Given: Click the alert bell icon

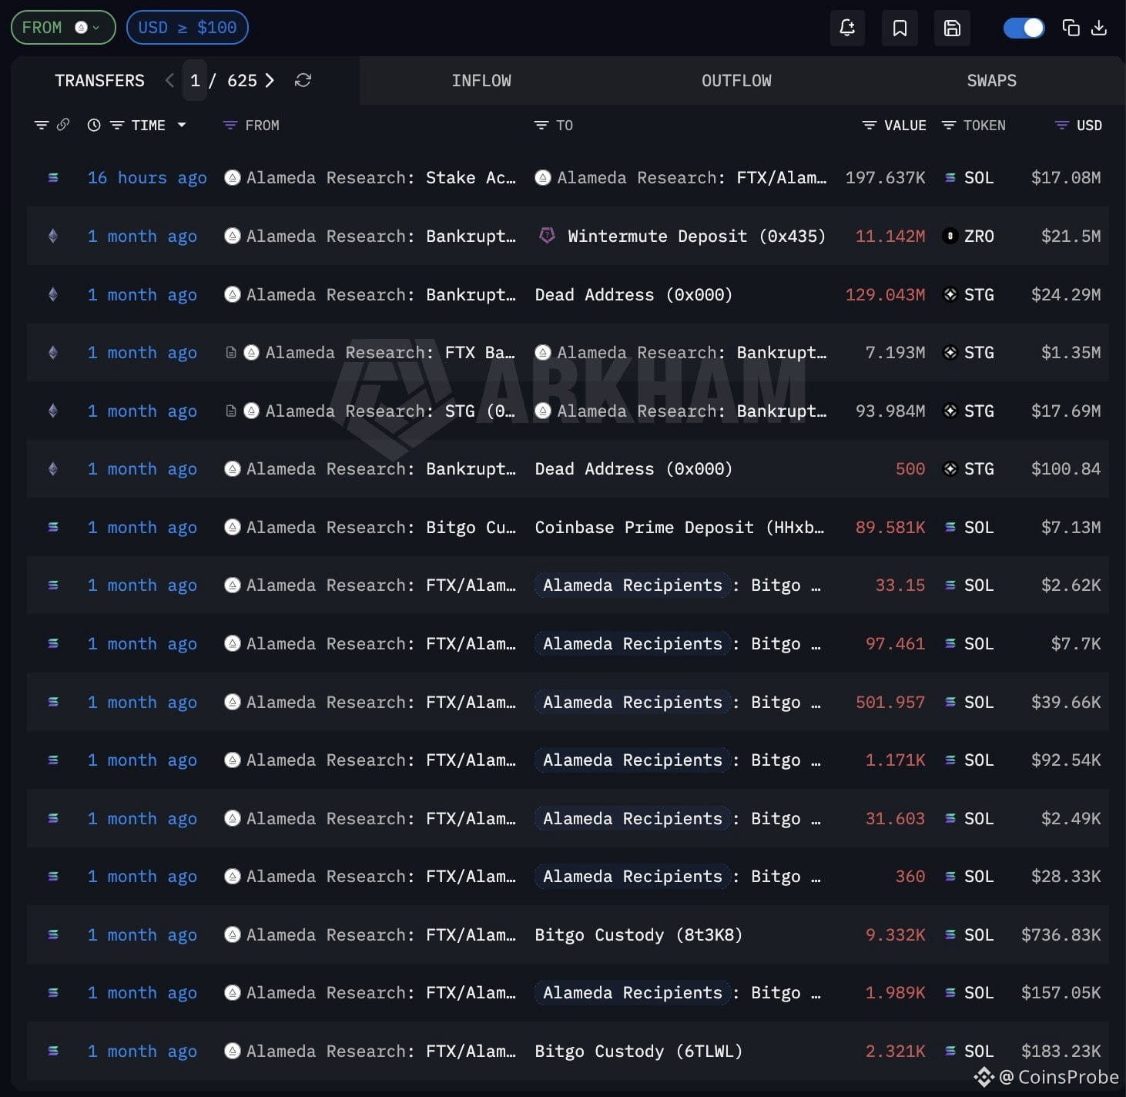Looking at the screenshot, I should 847,28.
